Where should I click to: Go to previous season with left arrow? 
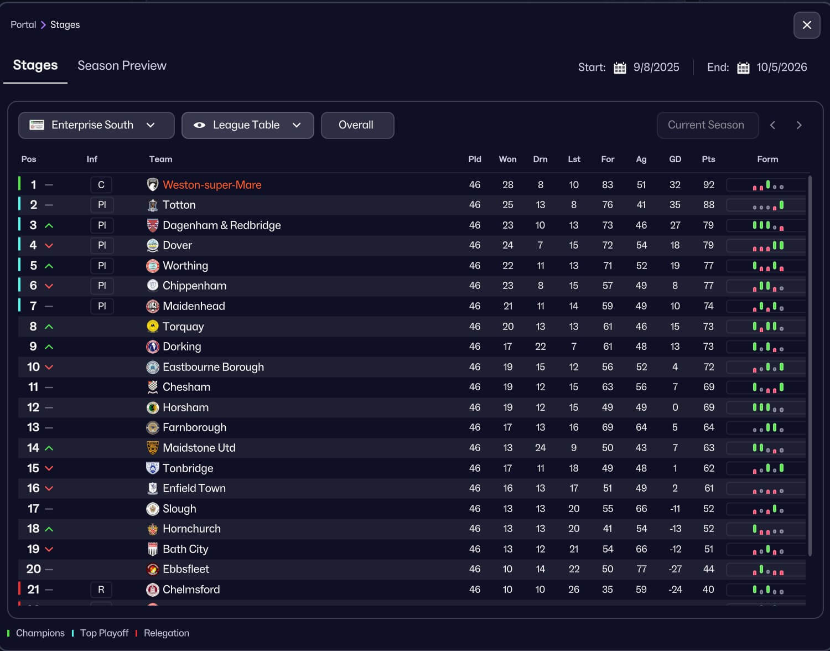(x=772, y=125)
